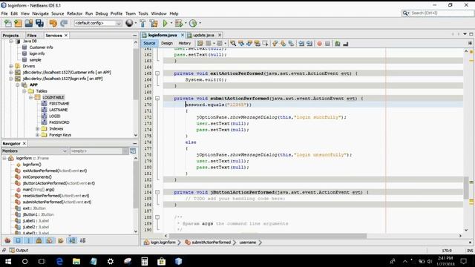Toggle fully qualified names filter in Navigator
The image size is (475, 267).
61,240
